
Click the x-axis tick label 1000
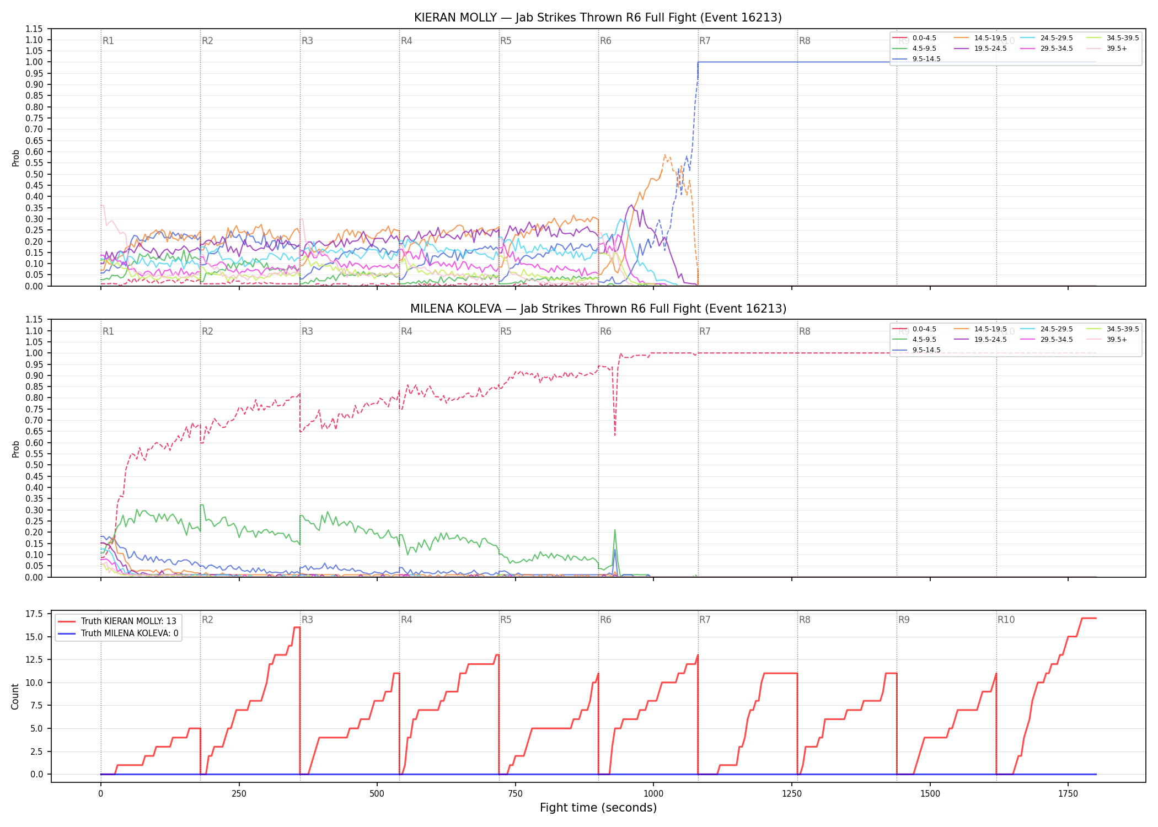[653, 794]
